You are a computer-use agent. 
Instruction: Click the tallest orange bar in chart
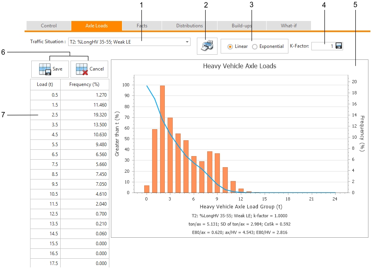tap(162, 139)
